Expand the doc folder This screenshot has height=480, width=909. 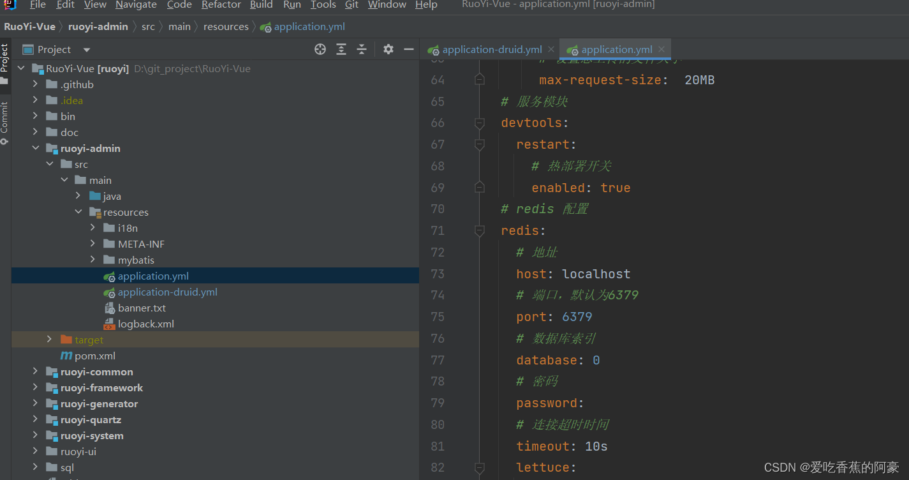(35, 132)
